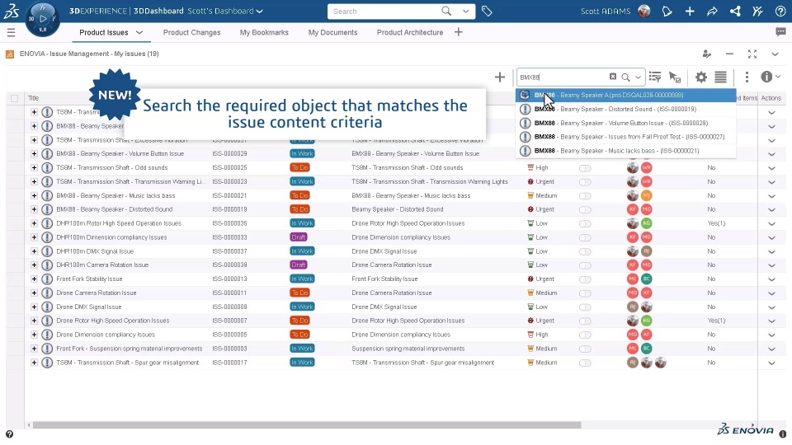Screen dimensions: 792x445
Task: Open the chat messages icon
Action: pyautogui.click(x=780, y=32)
